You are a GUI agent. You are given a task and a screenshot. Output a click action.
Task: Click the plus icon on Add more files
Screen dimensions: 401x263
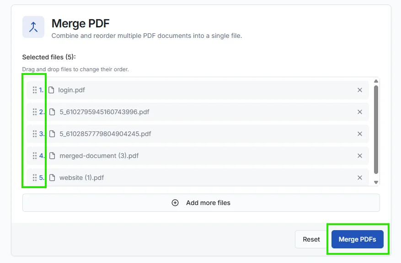(x=175, y=202)
